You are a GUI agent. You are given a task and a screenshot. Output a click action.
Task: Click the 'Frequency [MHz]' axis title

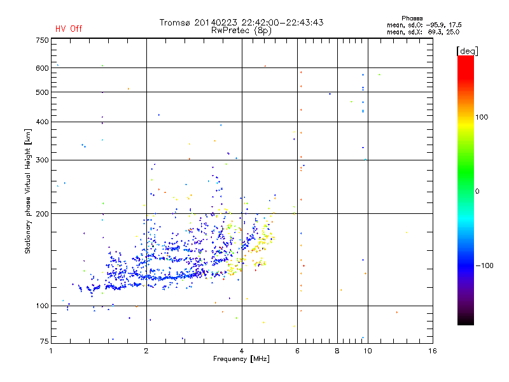[241, 359]
